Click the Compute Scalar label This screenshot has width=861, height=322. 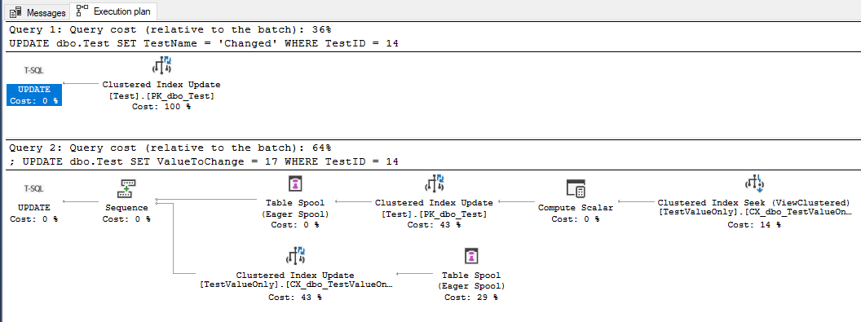coord(576,208)
